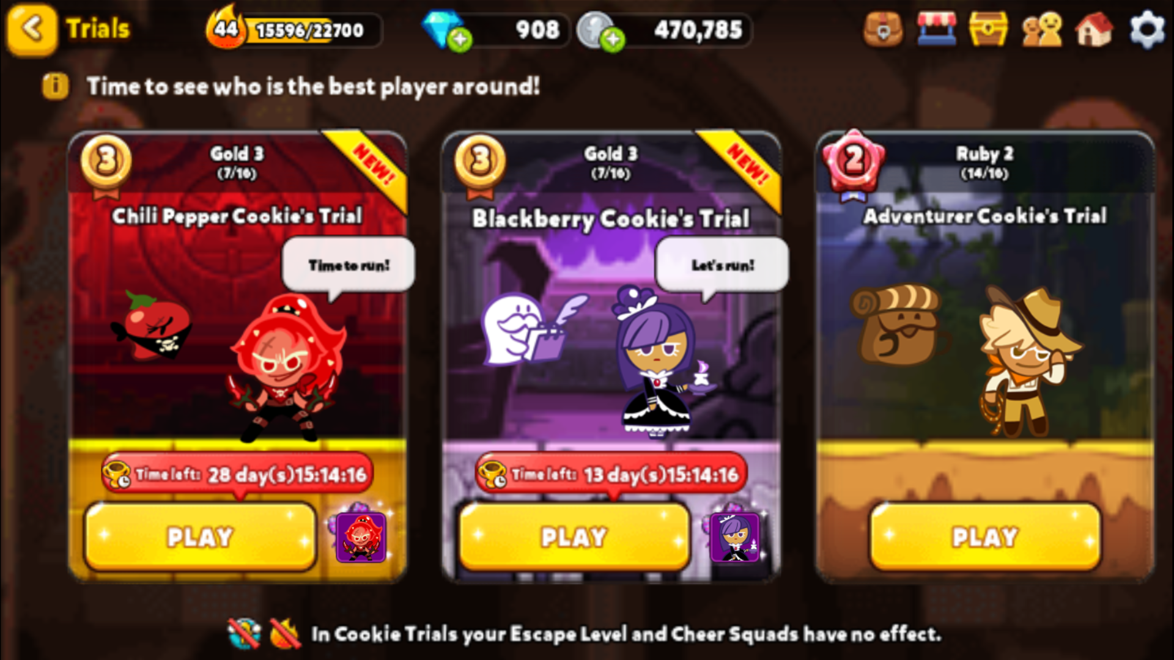Open the friends cookies icon
The width and height of the screenshot is (1174, 660).
click(1042, 29)
